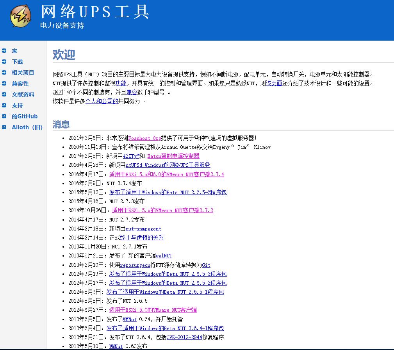This screenshot has height=350, width=394.
Task: Open the 兼容性 sidebar menu item
Action: click(x=20, y=84)
